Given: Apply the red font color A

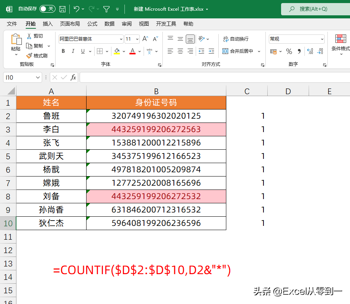Looking at the screenshot, I should (132, 51).
